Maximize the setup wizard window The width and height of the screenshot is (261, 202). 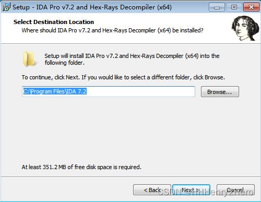tap(234, 7)
